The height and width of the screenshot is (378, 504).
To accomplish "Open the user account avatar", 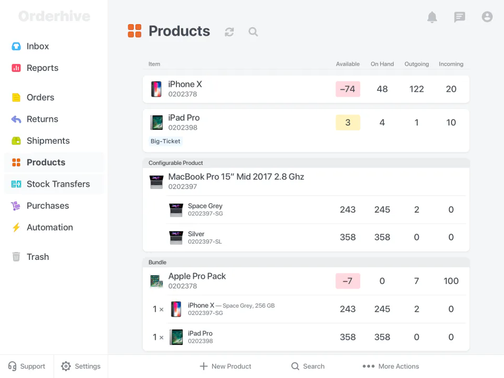I will click(487, 17).
